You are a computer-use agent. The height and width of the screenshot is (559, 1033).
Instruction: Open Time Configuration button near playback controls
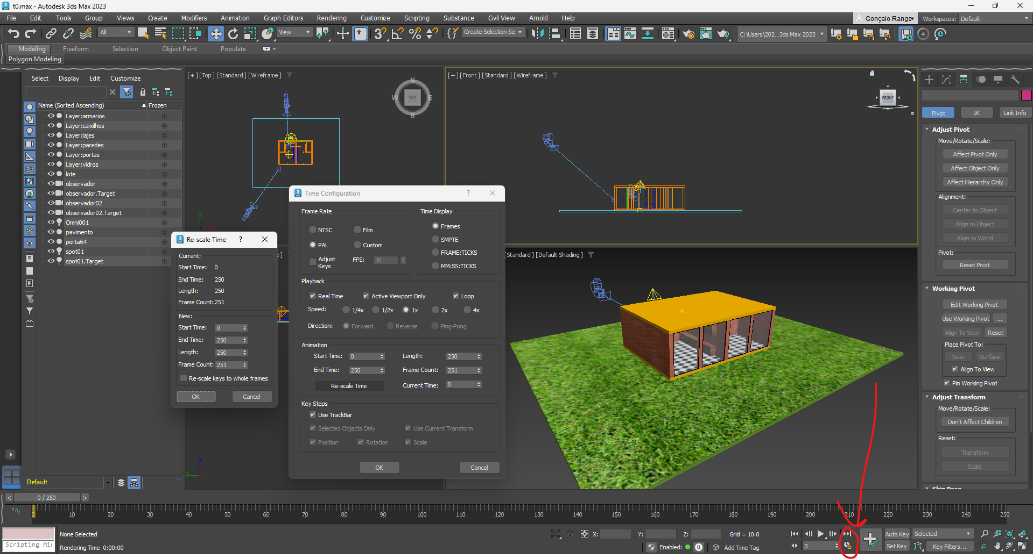click(x=848, y=546)
